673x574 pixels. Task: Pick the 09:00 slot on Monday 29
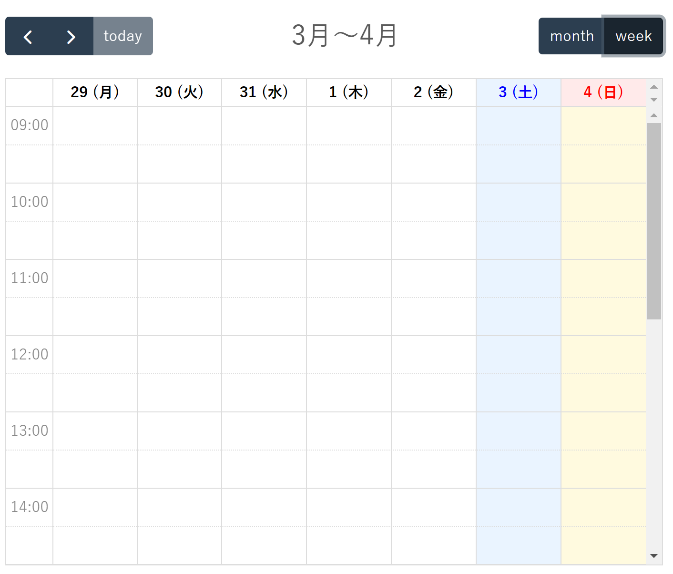[x=95, y=126]
